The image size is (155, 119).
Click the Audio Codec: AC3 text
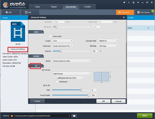tap(10, 60)
